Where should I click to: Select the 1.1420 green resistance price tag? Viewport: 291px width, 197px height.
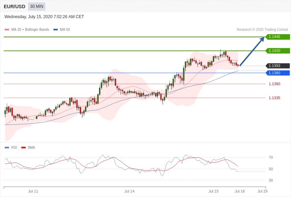click(x=278, y=51)
